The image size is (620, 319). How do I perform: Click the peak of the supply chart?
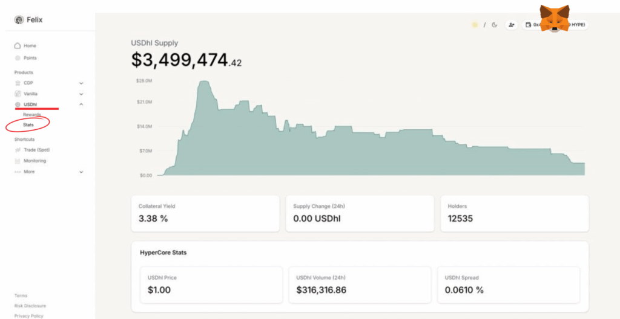(203, 82)
